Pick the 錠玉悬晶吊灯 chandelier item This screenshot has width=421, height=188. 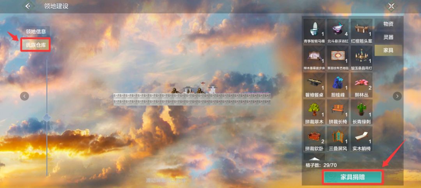point(362,58)
